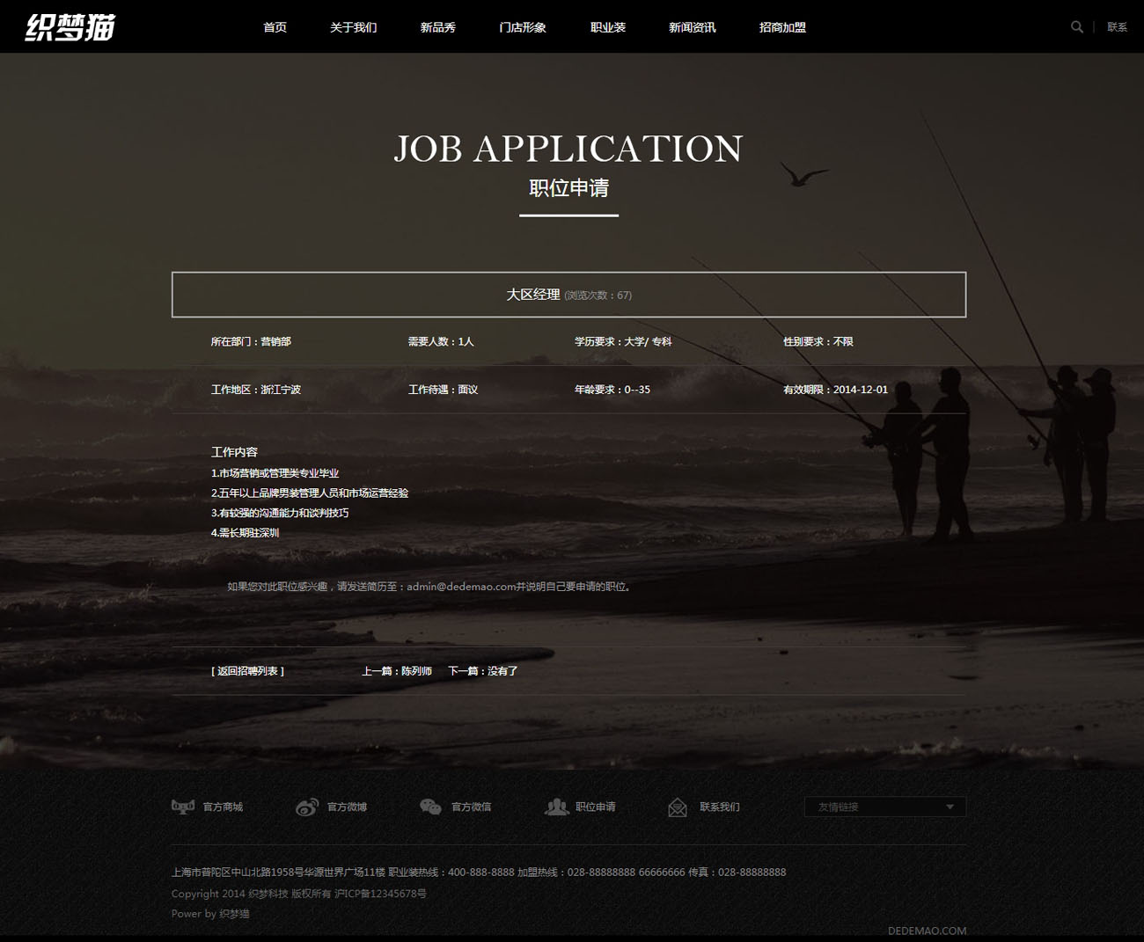The height and width of the screenshot is (942, 1144).
Task: Open 新闻资讯 navigation item
Action: click(693, 27)
